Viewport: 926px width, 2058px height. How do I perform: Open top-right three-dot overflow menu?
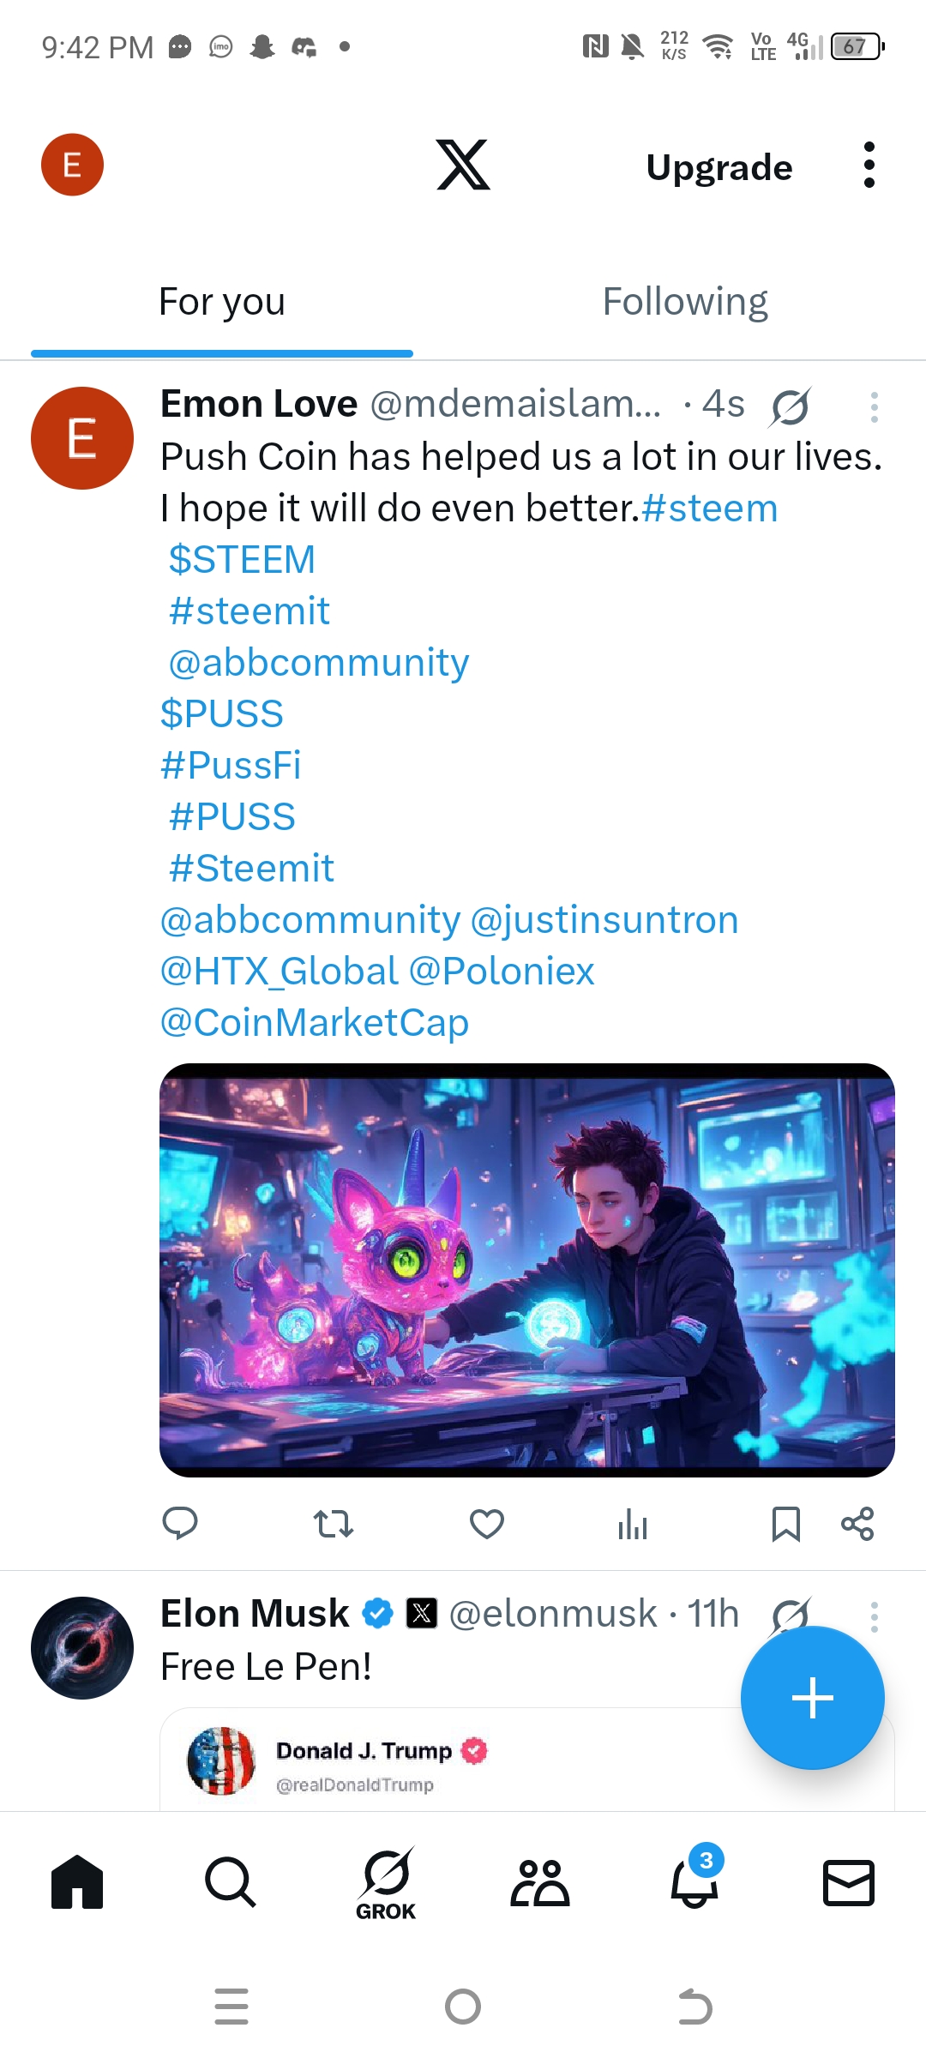[x=869, y=165]
